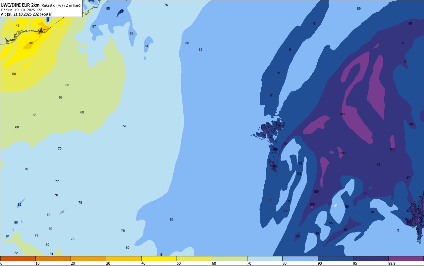424x266 pixels.
Task: Select the map humidity value 82
Action: tap(20, 205)
